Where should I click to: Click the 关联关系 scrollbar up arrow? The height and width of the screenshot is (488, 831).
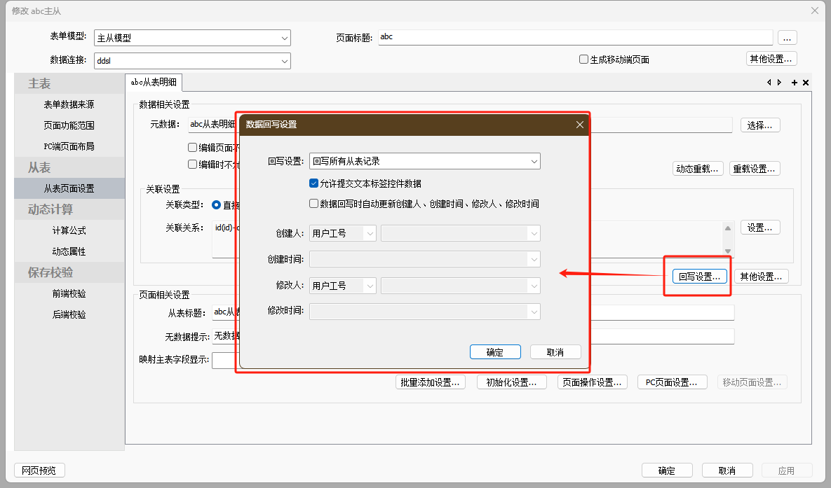728,228
